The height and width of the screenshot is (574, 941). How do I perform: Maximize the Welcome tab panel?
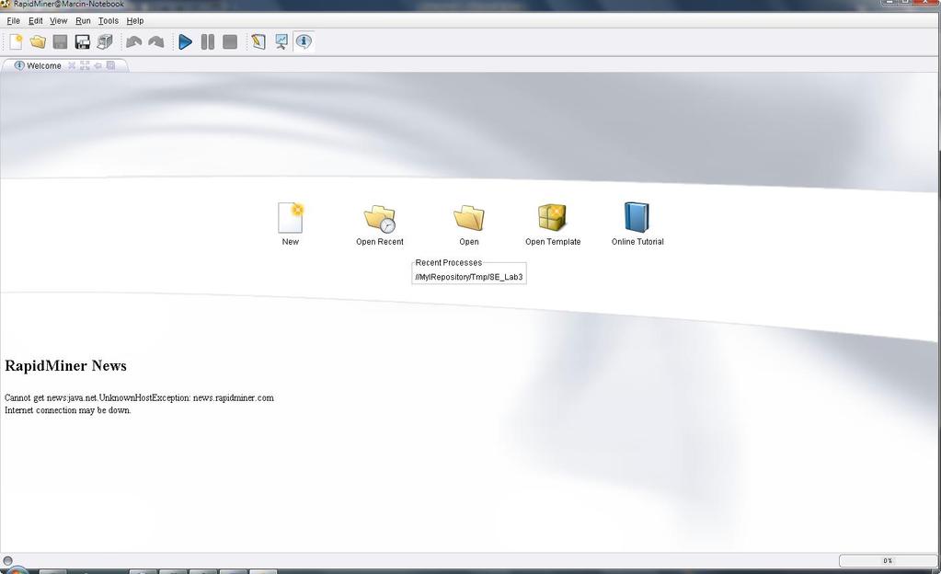[85, 65]
